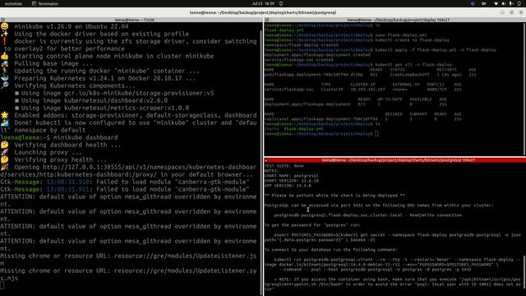Click 'kubectl get all -n flask-deploy' command
The image size is (526, 296).
pyautogui.click(x=413, y=65)
